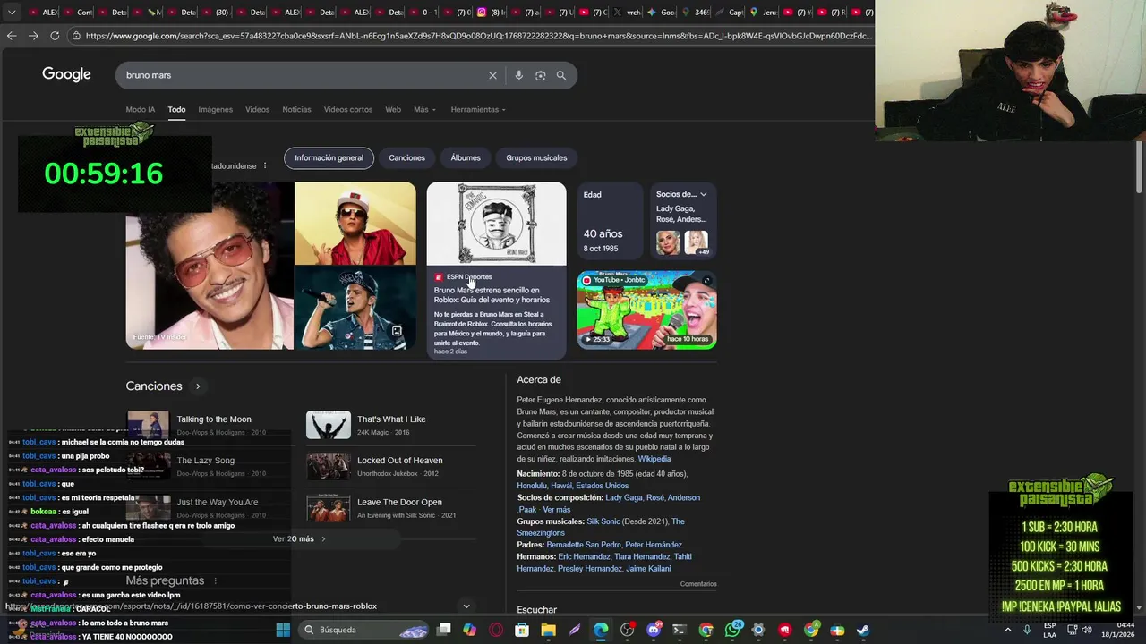The height and width of the screenshot is (644, 1146).
Task: Open Microsoft Store from the taskbar
Action: click(522, 630)
